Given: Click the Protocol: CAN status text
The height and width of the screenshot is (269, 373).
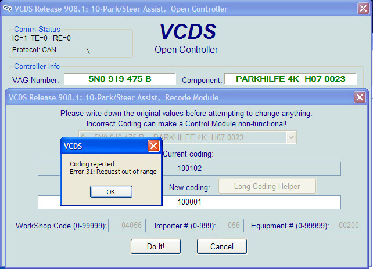Looking at the screenshot, I should pyautogui.click(x=34, y=50).
